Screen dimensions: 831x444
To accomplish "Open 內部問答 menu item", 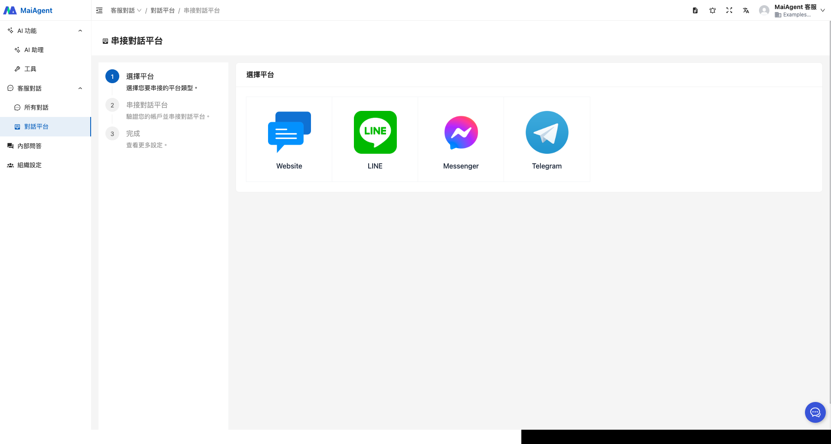I will 29,146.
